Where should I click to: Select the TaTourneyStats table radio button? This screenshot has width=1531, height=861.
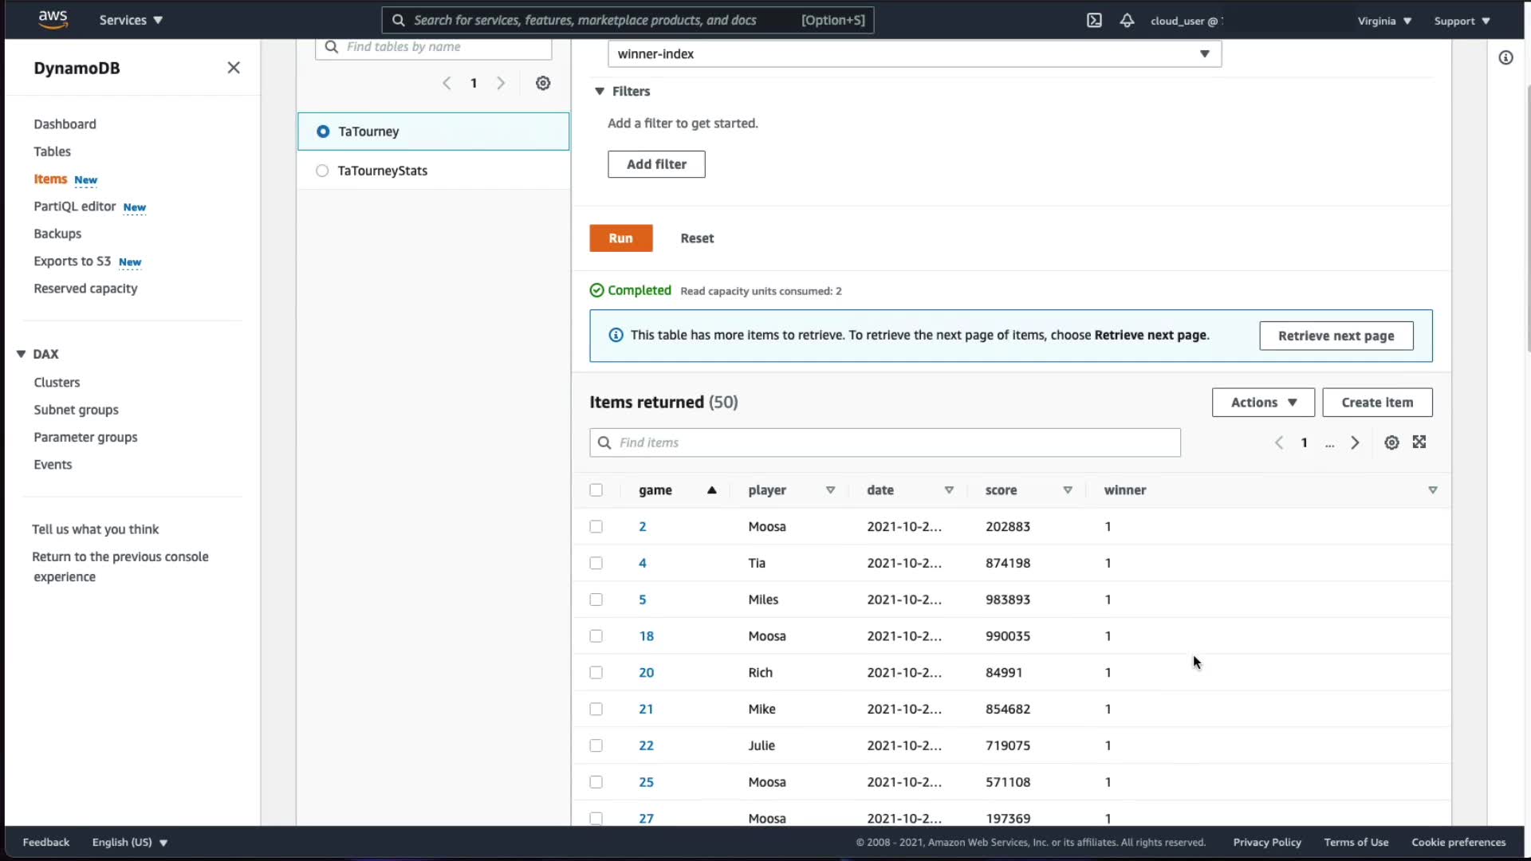click(x=322, y=171)
